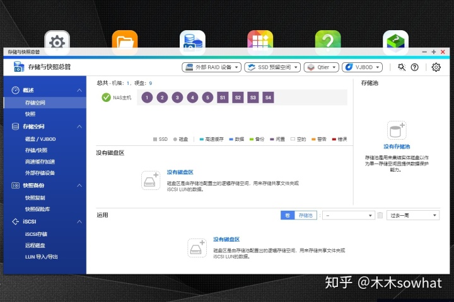Select disk 4 in NAS host
The height and width of the screenshot is (302, 454).
point(192,98)
